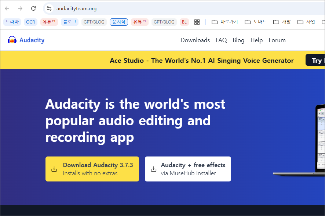Open the 블로그 bookmark
This screenshot has width=325, height=216.
point(70,22)
